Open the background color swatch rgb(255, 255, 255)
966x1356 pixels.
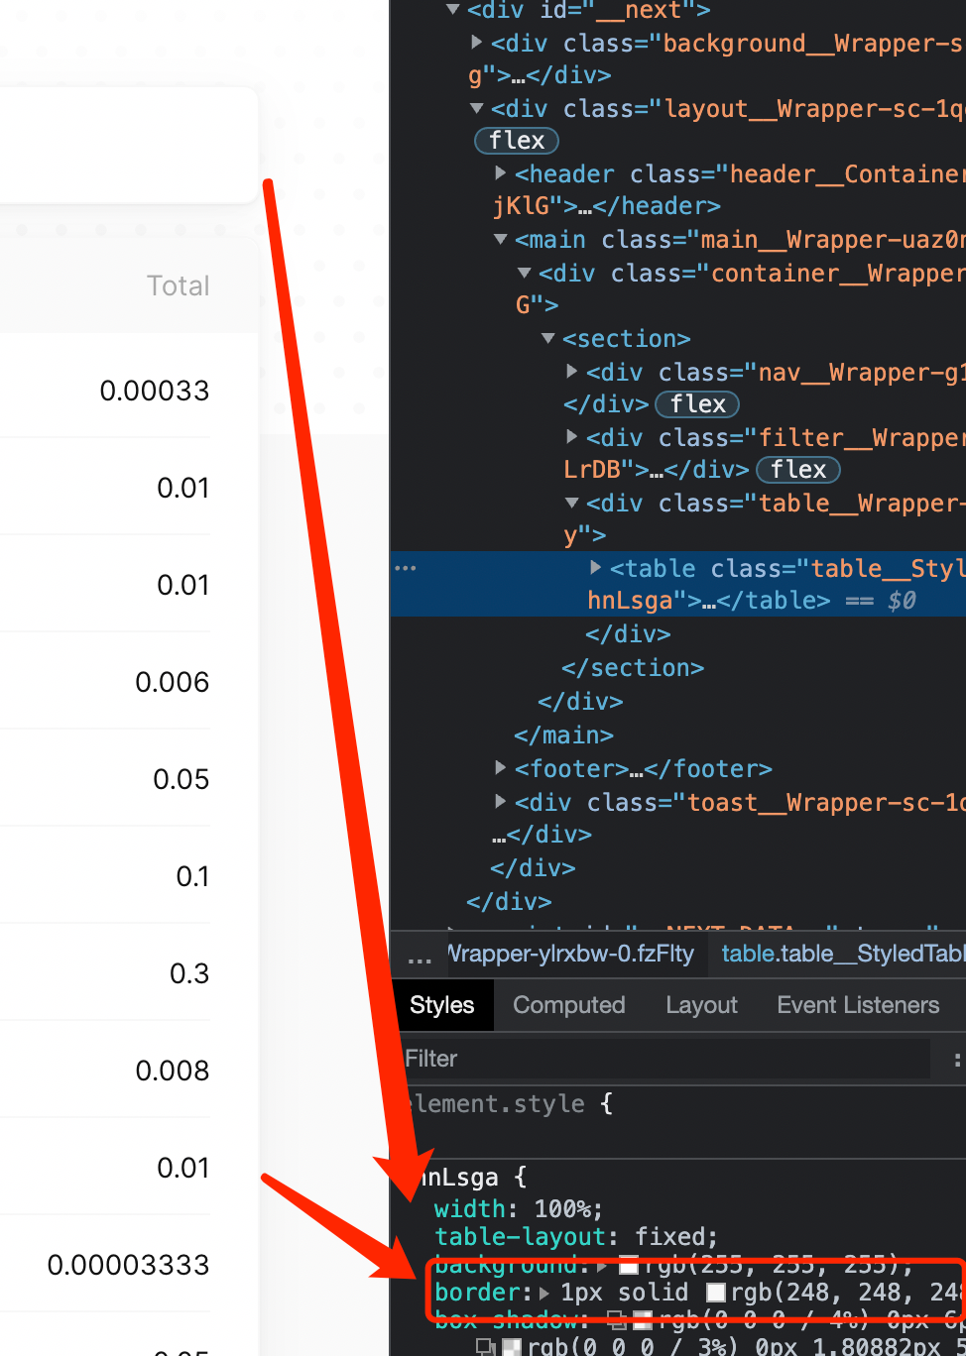(628, 1266)
